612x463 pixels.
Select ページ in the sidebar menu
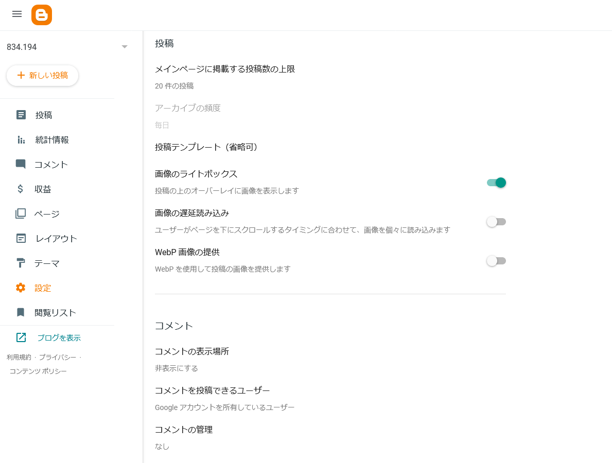[47, 213]
